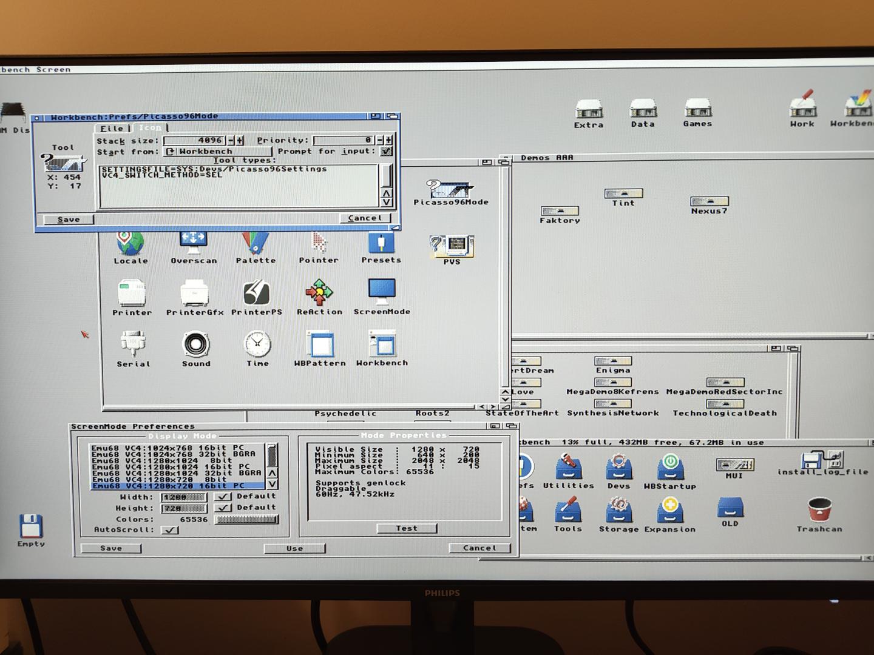Toggle the Height Default checkbox
Image resolution: width=874 pixels, height=655 pixels.
(223, 508)
